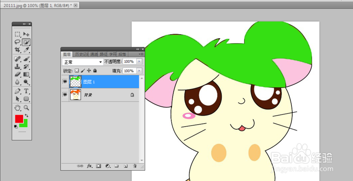
Task: Click the layers list scroll-up arrow
Action: pos(142,78)
